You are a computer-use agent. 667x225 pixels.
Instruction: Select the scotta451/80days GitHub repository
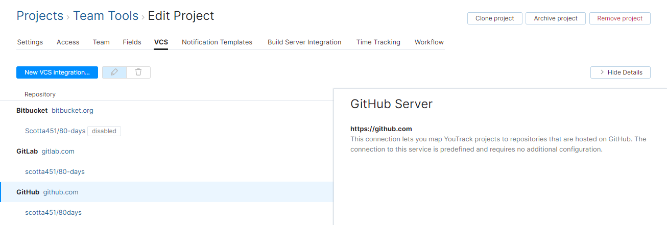(x=53, y=212)
